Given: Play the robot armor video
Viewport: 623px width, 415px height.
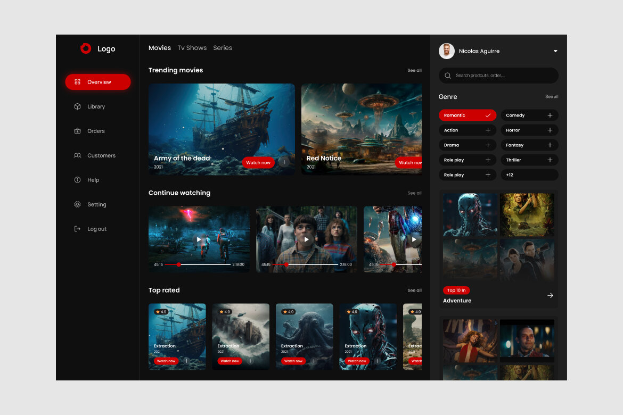Looking at the screenshot, I should pyautogui.click(x=414, y=239).
